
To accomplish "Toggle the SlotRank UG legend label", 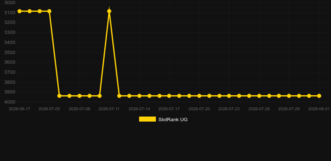I will tap(173, 119).
